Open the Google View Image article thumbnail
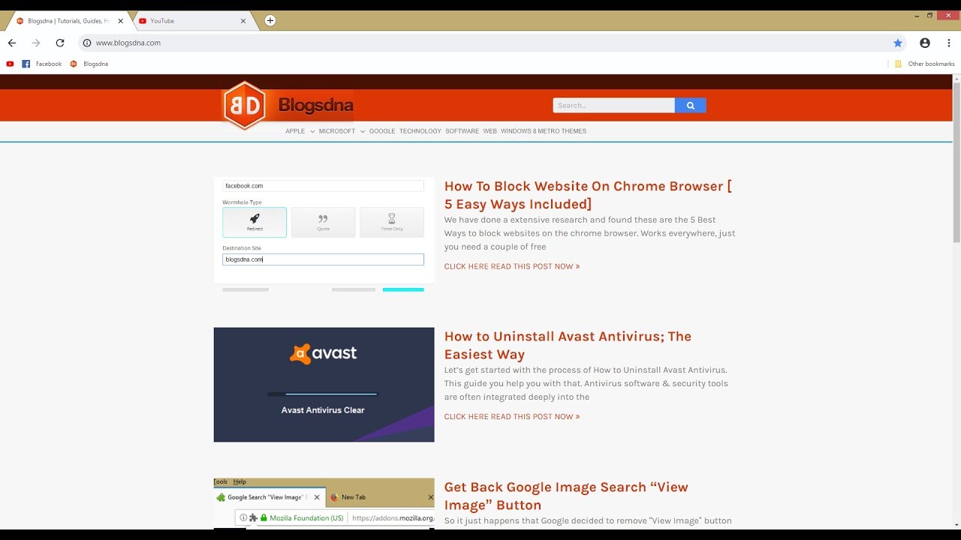This screenshot has height=540, width=961. click(x=324, y=503)
